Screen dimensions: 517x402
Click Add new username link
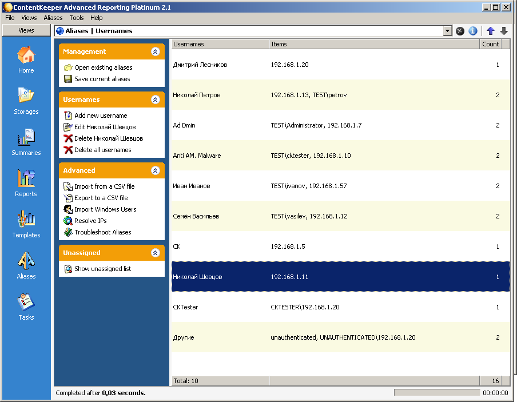tap(101, 116)
